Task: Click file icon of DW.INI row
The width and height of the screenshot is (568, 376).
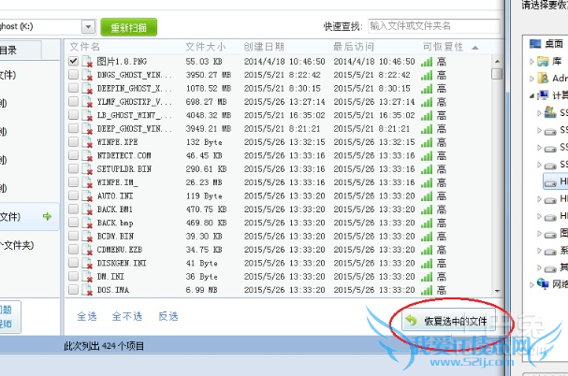Action: (87, 276)
